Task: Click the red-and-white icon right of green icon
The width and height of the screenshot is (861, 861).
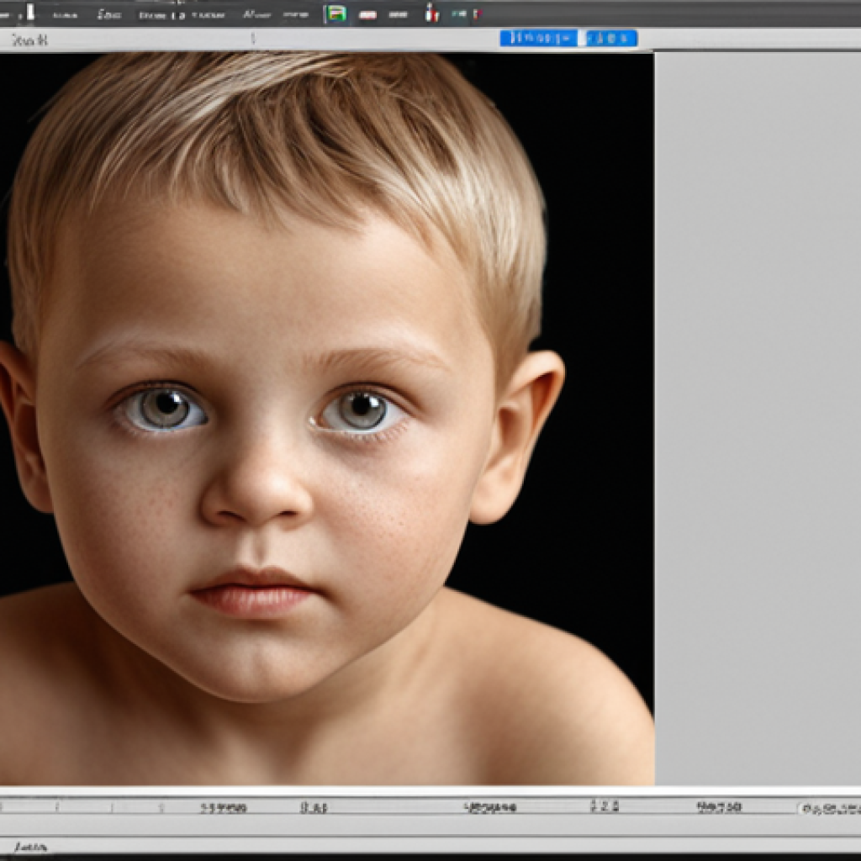Action: (x=367, y=14)
